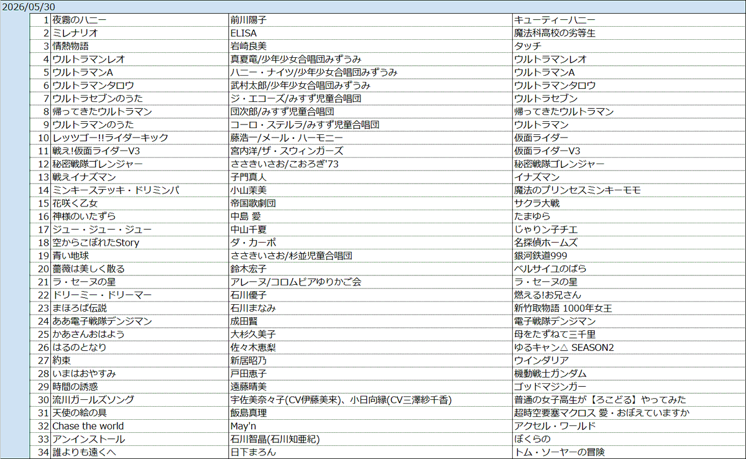746x459 pixels.
Task: Click song 戦えイナズマン
Action: click(x=84, y=177)
